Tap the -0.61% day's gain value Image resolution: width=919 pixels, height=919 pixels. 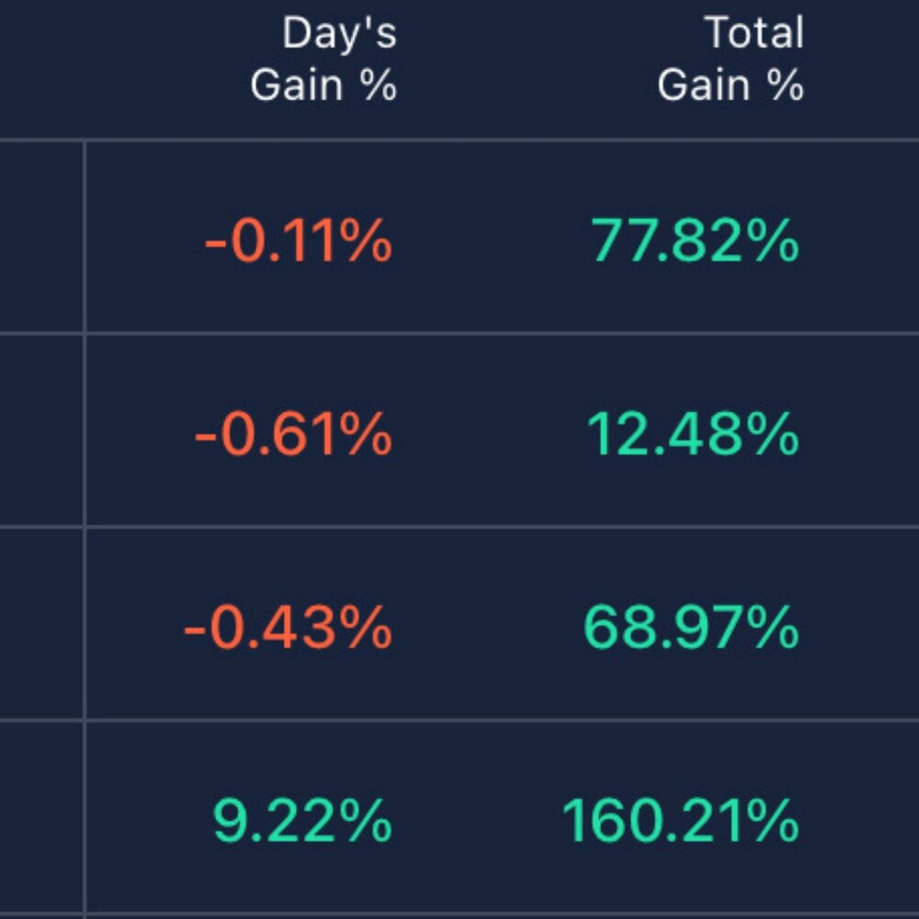tap(293, 434)
